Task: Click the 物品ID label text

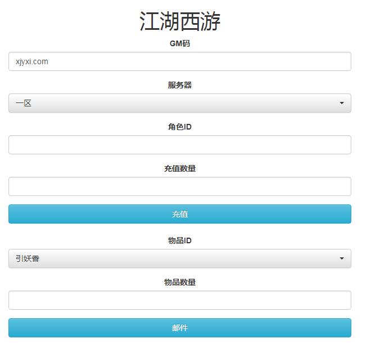Action: click(x=180, y=240)
